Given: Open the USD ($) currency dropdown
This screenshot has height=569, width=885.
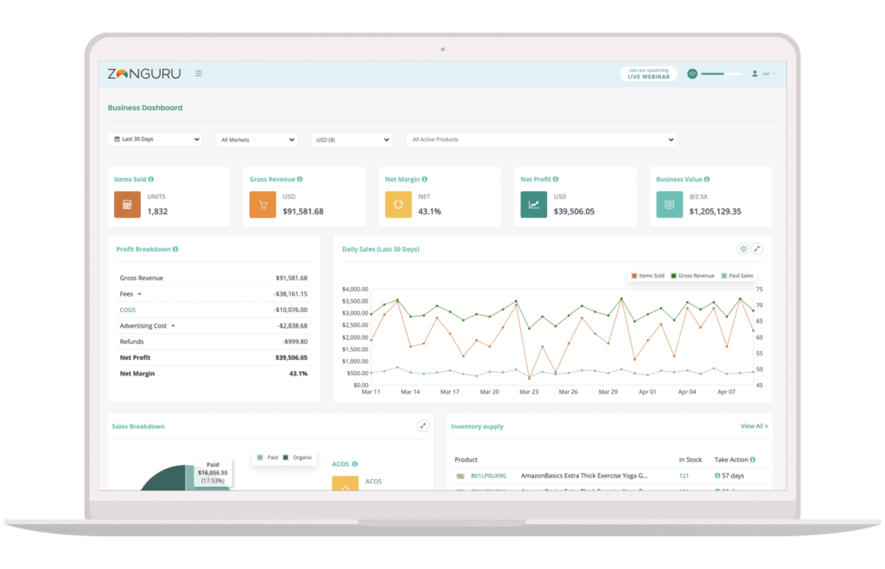Looking at the screenshot, I should point(352,139).
